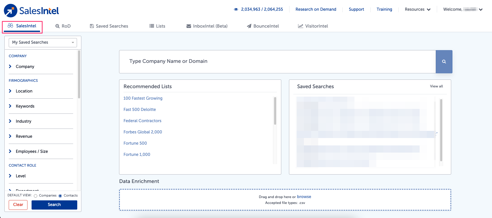
Task: Click View all saved searches
Action: click(436, 86)
